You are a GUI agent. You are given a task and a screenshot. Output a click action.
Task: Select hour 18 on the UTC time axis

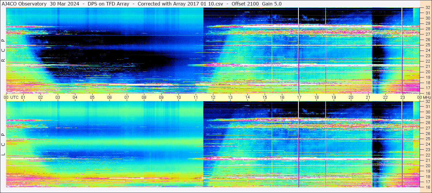point(316,97)
